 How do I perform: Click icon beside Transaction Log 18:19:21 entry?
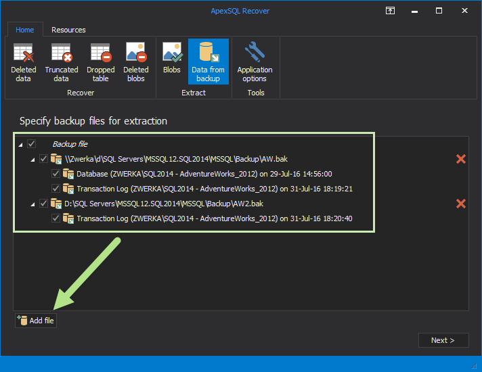(68, 189)
